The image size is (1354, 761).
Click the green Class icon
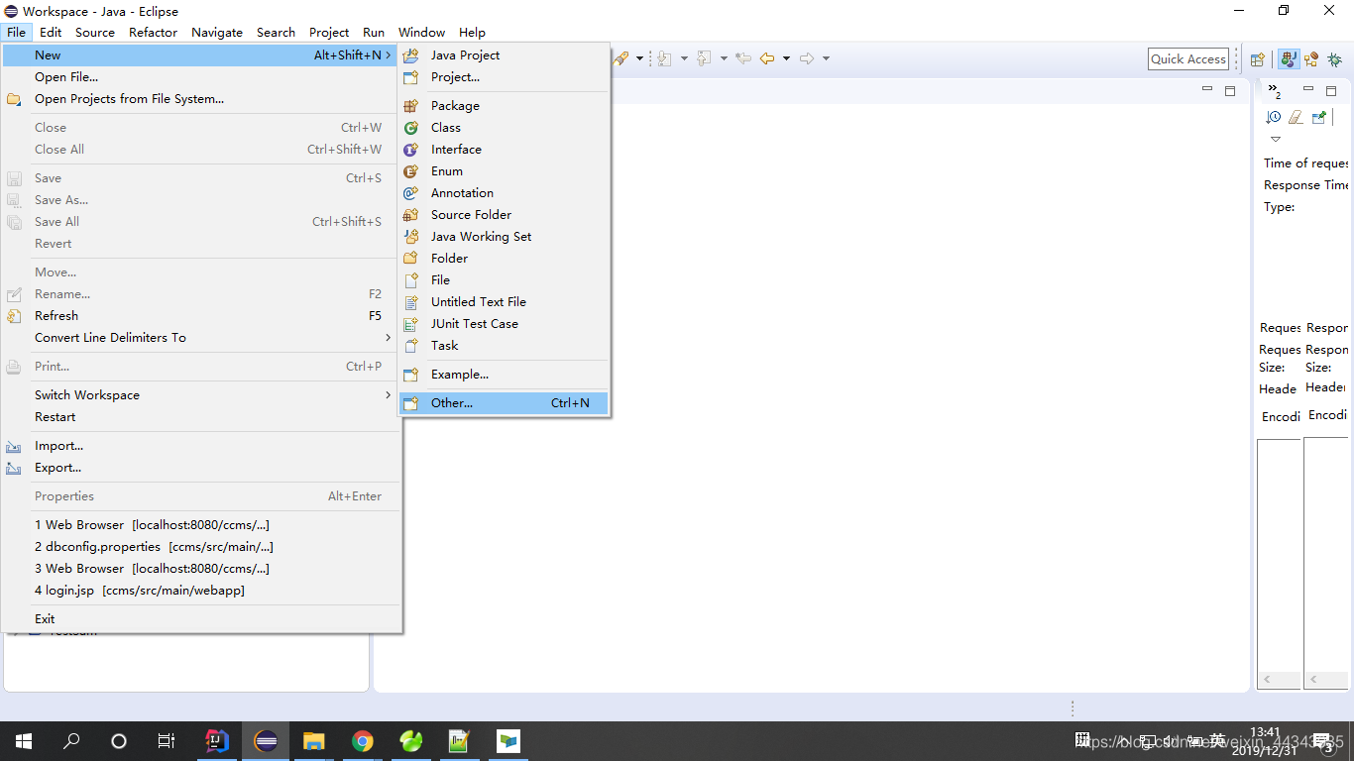click(410, 128)
